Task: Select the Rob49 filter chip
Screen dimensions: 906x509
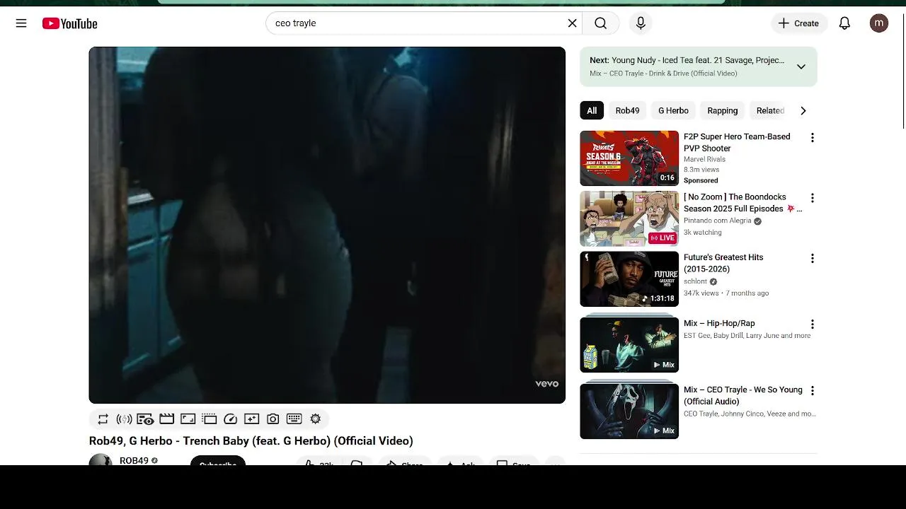Action: click(627, 110)
